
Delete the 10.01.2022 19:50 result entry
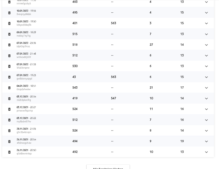point(9,23)
